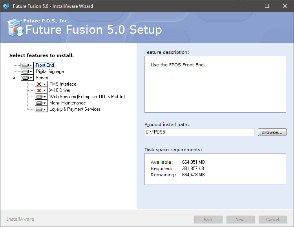Open the Front End install option dropdown arrow
The width and height of the screenshot is (294, 227).
(x=31, y=66)
